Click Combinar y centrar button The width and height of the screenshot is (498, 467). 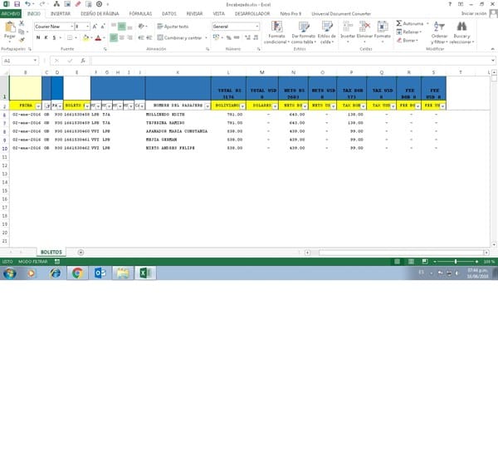180,38
